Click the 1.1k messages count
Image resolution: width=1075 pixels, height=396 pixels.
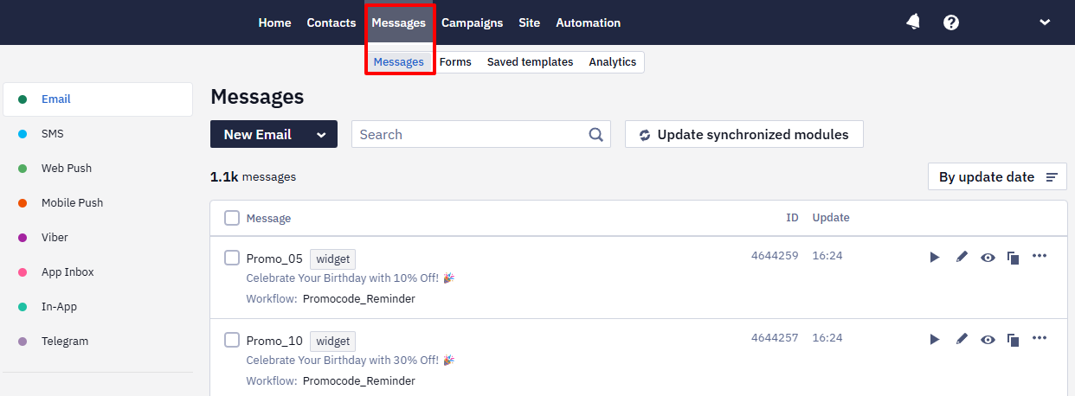253,176
